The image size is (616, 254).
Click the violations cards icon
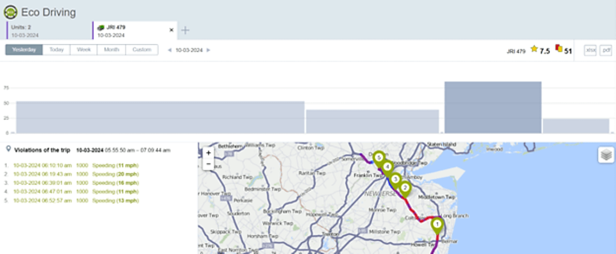[559, 49]
